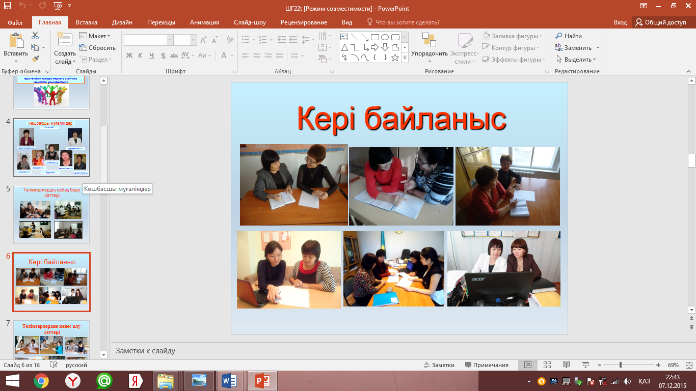Switch to the Дизайн tab
The width and height of the screenshot is (696, 391).
[122, 22]
